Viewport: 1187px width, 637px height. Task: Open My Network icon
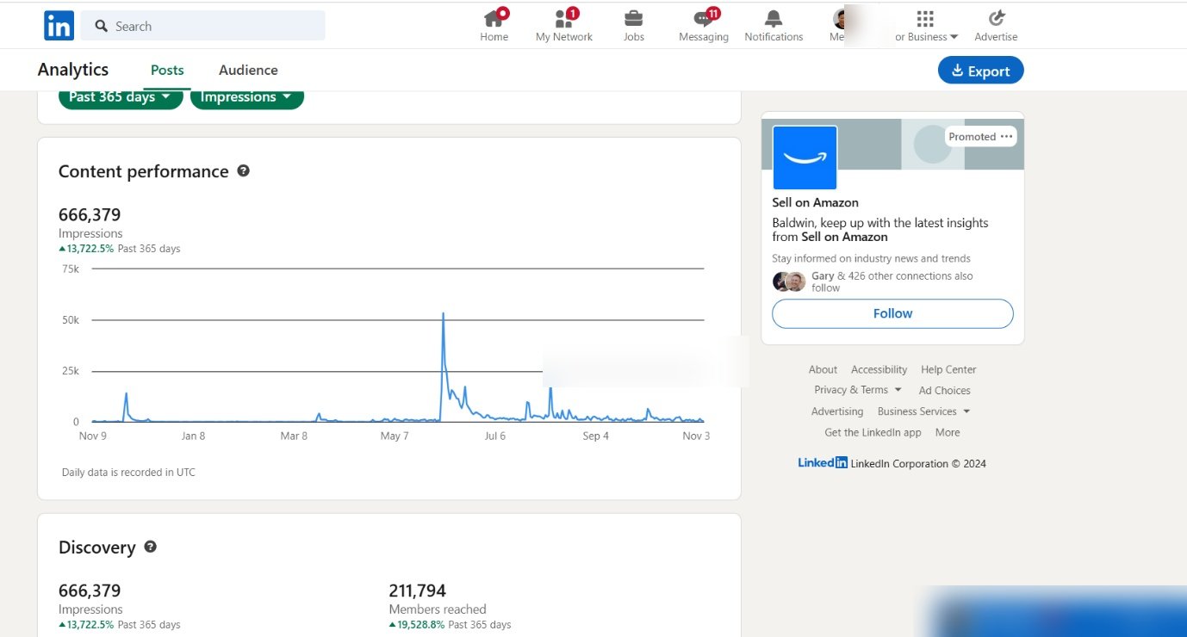coord(564,18)
